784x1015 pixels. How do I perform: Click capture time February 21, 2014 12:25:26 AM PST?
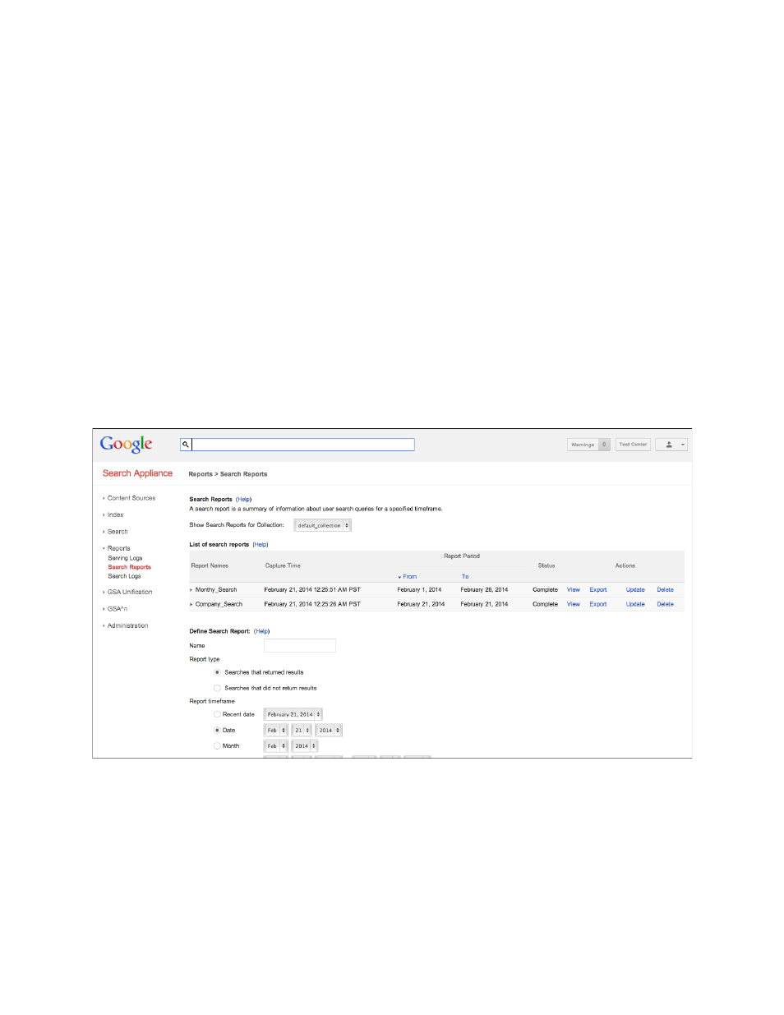(312, 605)
